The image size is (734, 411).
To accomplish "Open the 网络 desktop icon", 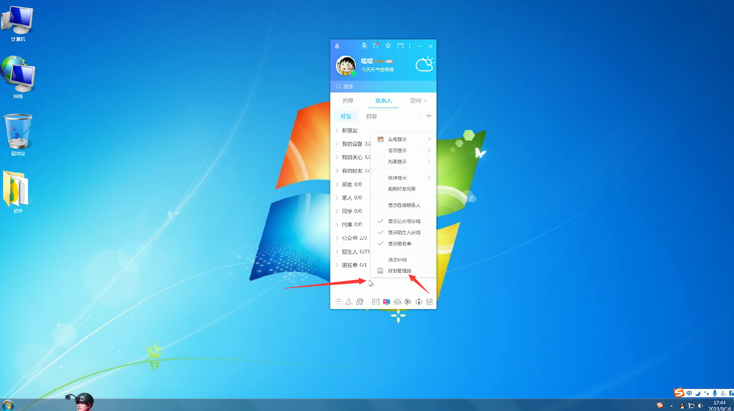I will pos(18,77).
